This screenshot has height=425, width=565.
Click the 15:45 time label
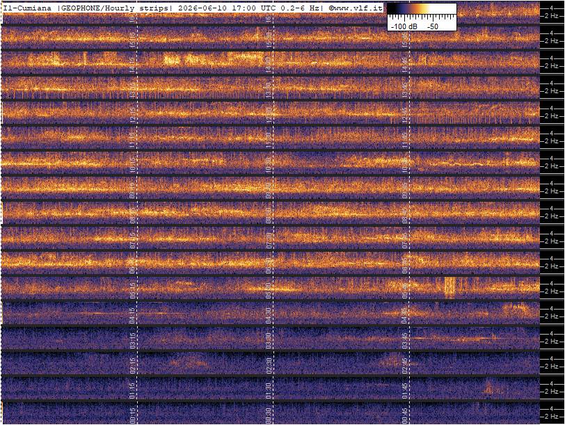(405, 40)
